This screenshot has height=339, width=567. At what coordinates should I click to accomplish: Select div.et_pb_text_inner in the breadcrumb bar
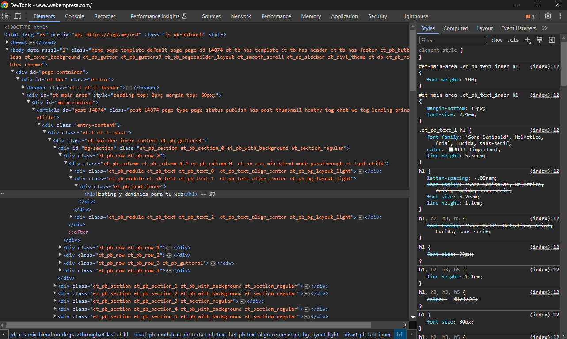368,335
